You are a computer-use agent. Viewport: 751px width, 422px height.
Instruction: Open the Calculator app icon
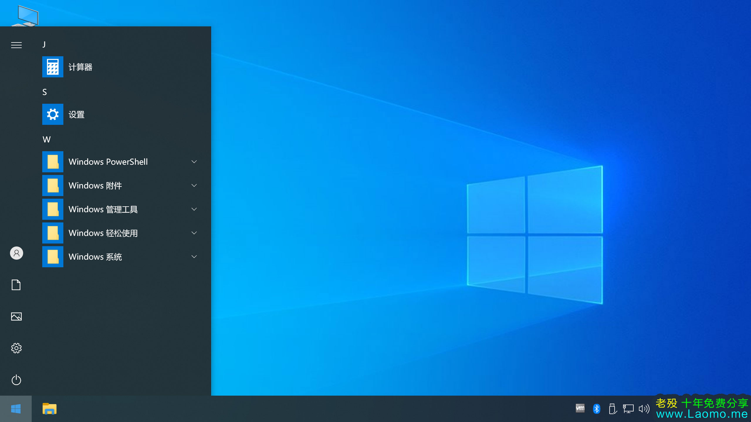[x=53, y=67]
